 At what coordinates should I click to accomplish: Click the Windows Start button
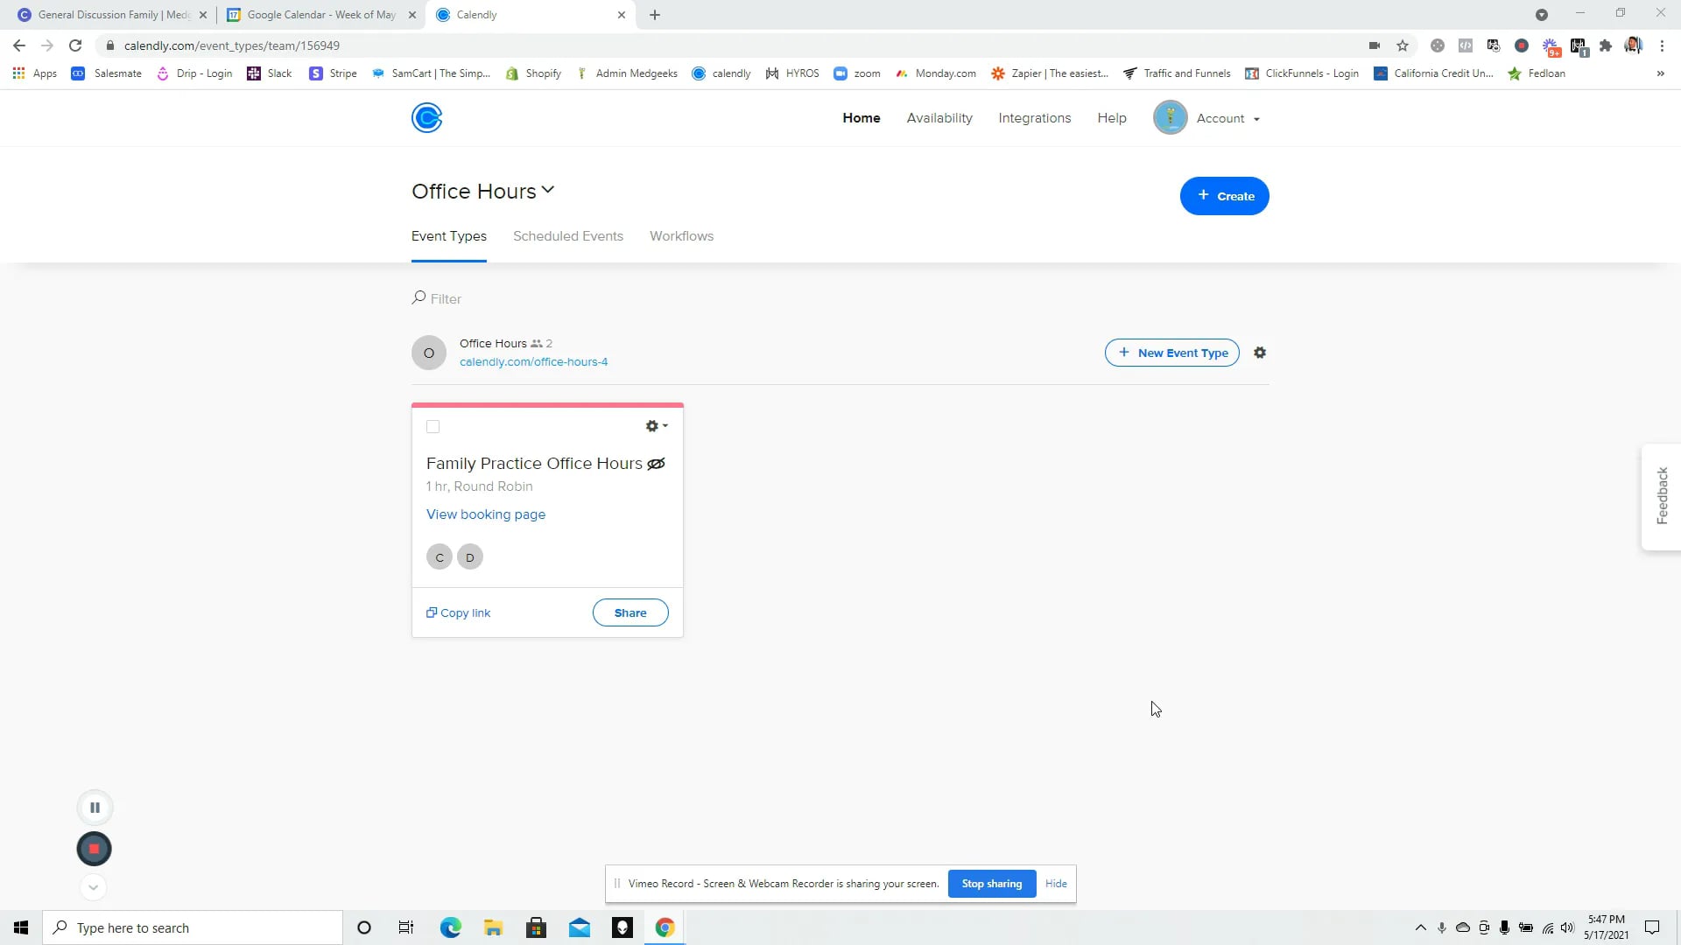[21, 927]
